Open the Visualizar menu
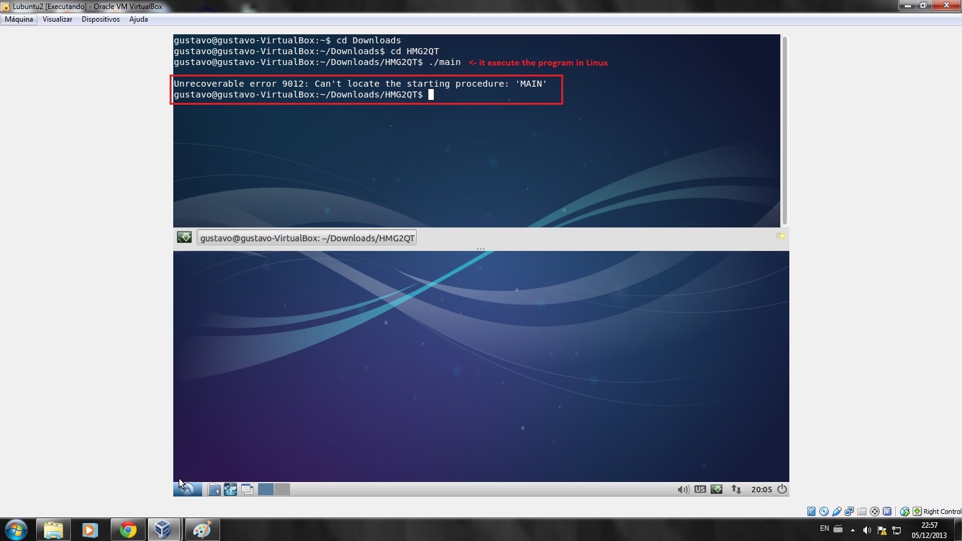Image resolution: width=962 pixels, height=541 pixels. (x=57, y=19)
